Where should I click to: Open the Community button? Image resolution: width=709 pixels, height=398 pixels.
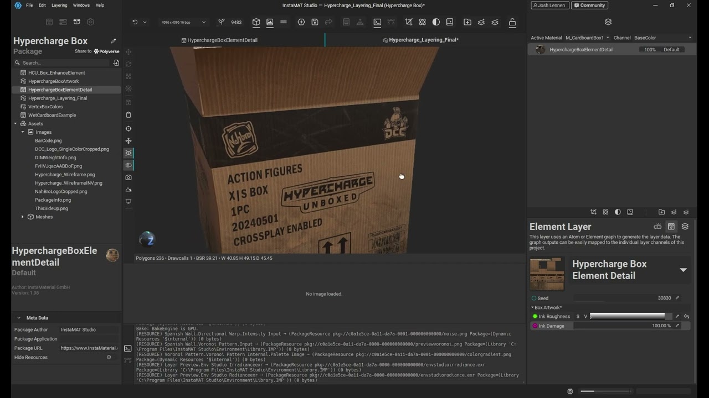click(589, 5)
